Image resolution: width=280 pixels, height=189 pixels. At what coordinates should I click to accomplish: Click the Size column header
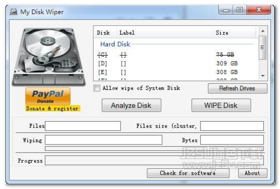(x=235, y=33)
